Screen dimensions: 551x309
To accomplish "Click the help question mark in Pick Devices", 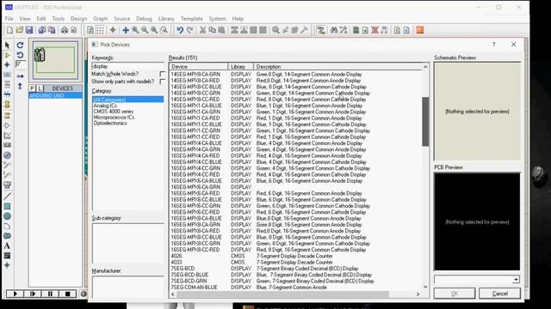I will point(493,45).
